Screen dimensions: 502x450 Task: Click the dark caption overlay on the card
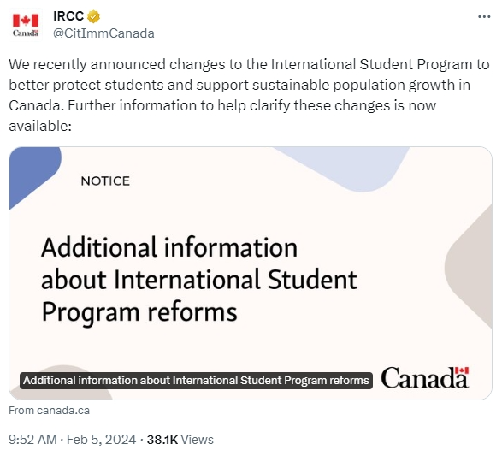point(196,381)
